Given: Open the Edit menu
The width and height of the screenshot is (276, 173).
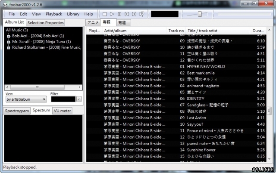Looking at the screenshot, I should pos(23,14).
